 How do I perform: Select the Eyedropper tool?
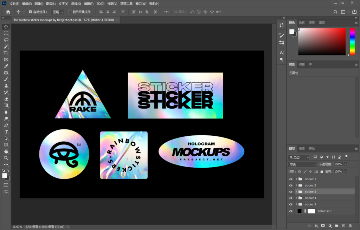click(6, 66)
